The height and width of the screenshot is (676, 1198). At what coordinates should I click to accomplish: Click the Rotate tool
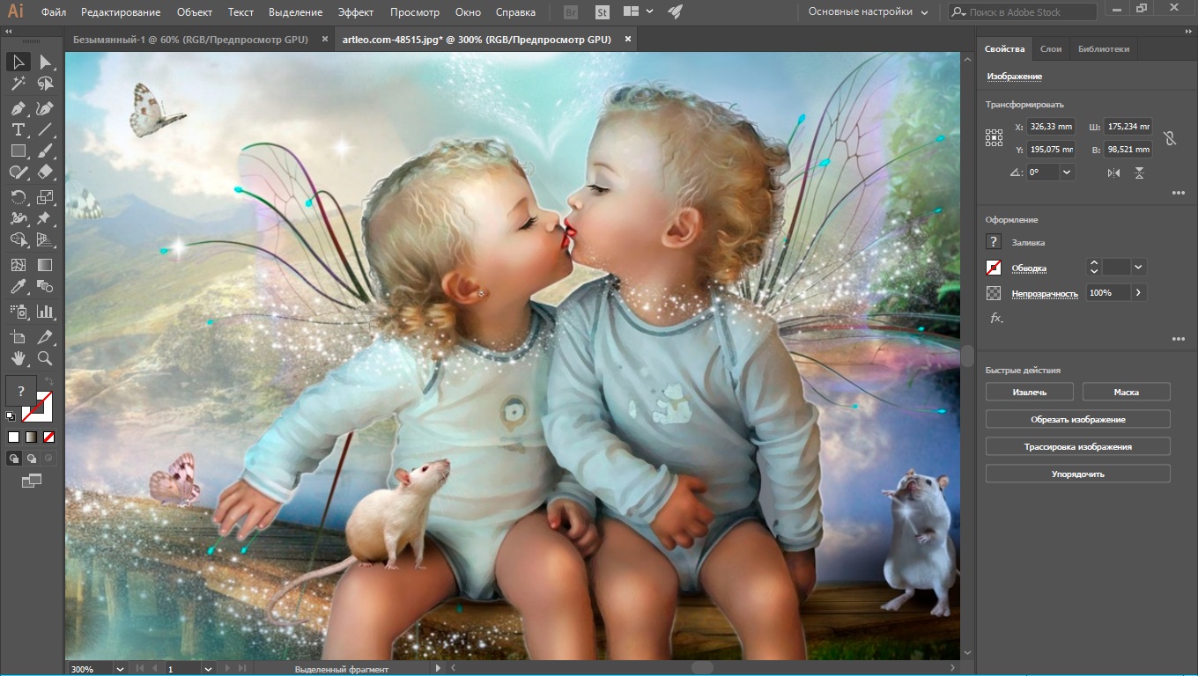tap(18, 196)
